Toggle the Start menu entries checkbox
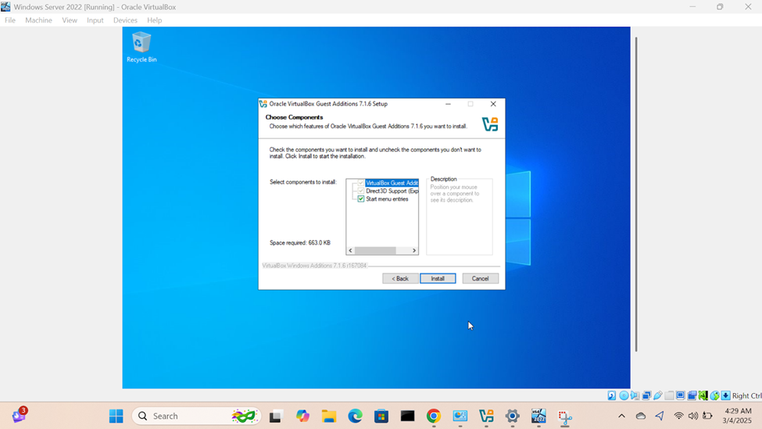The height and width of the screenshot is (429, 762). point(361,198)
